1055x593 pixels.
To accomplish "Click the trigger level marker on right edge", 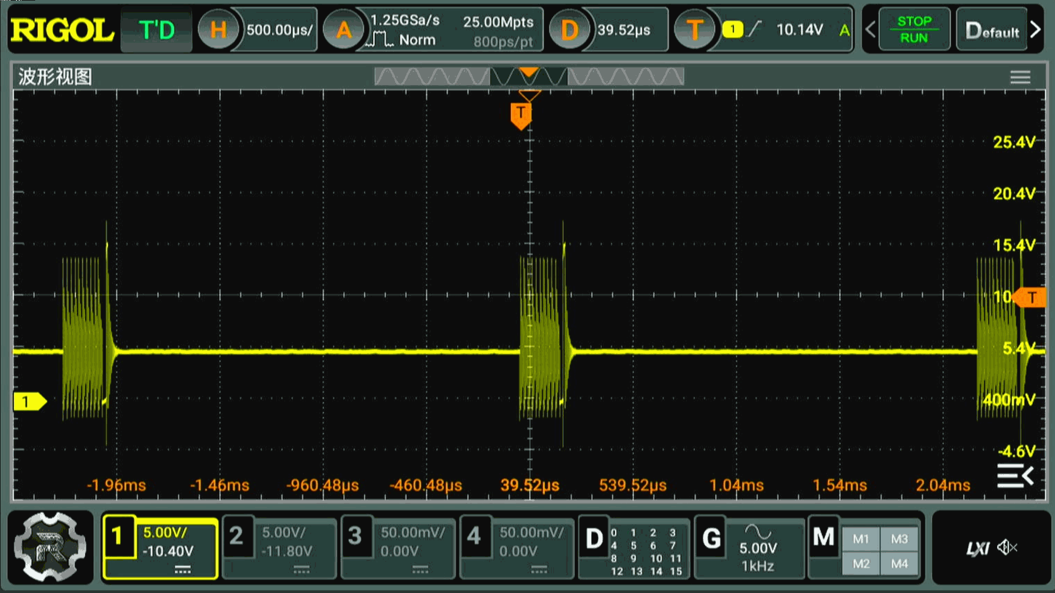I will [x=1031, y=298].
